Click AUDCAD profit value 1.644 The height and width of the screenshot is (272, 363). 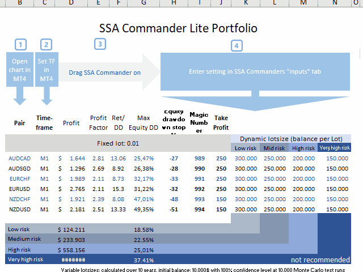[77, 159]
